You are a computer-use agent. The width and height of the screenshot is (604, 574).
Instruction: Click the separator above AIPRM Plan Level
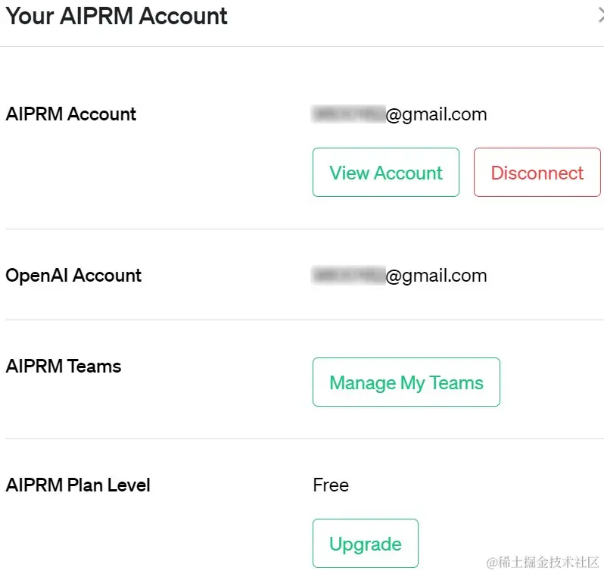(x=305, y=438)
